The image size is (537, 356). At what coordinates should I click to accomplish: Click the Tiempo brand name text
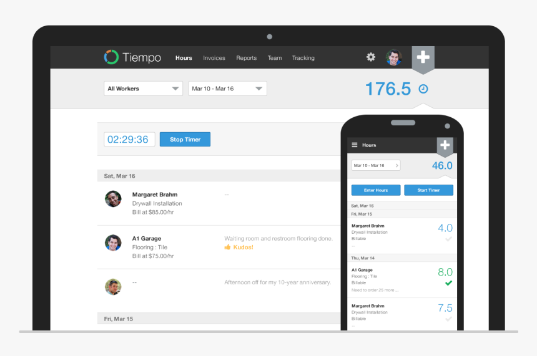click(x=142, y=57)
